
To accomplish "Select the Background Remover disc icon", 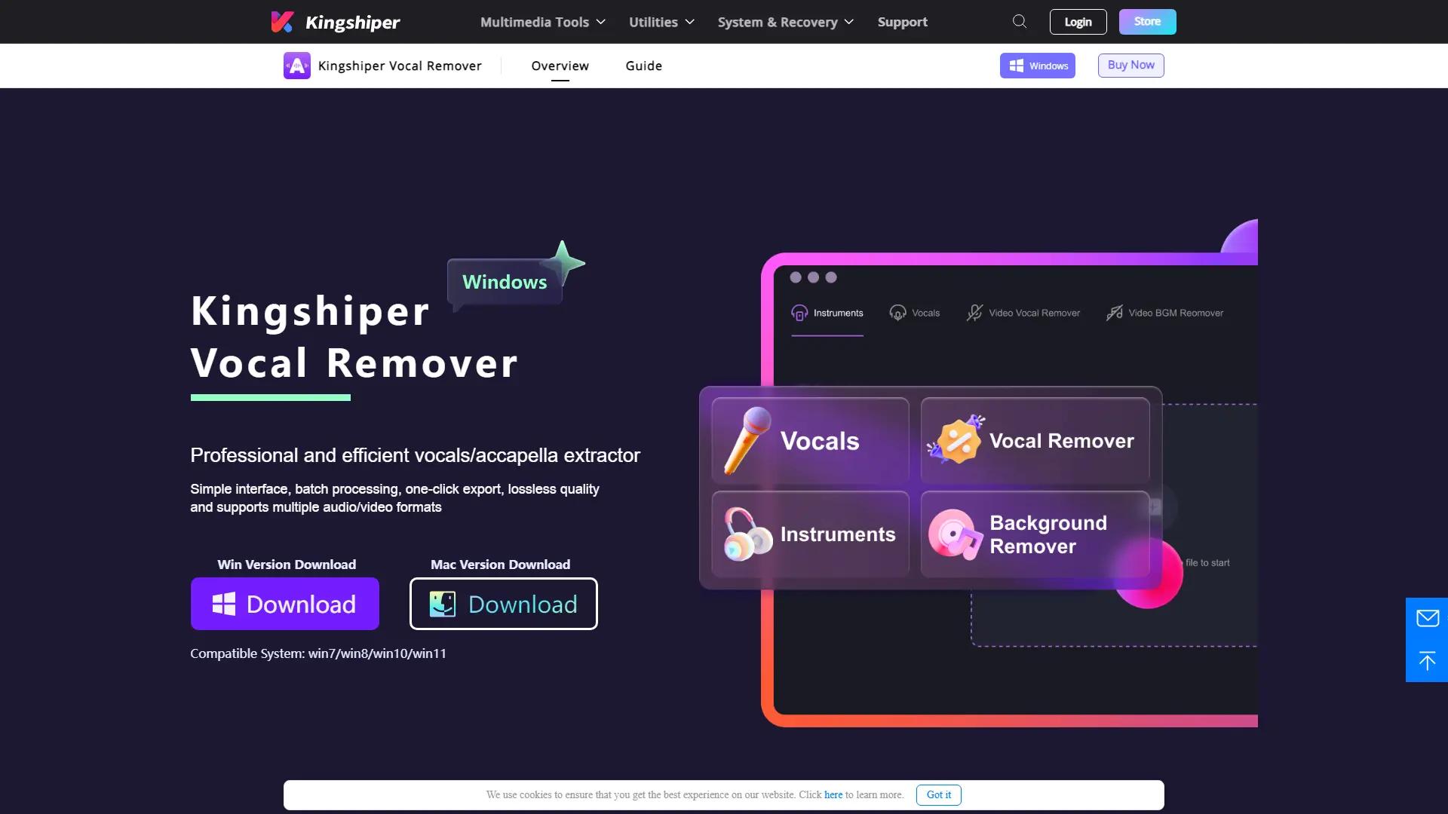I will click(x=954, y=534).
